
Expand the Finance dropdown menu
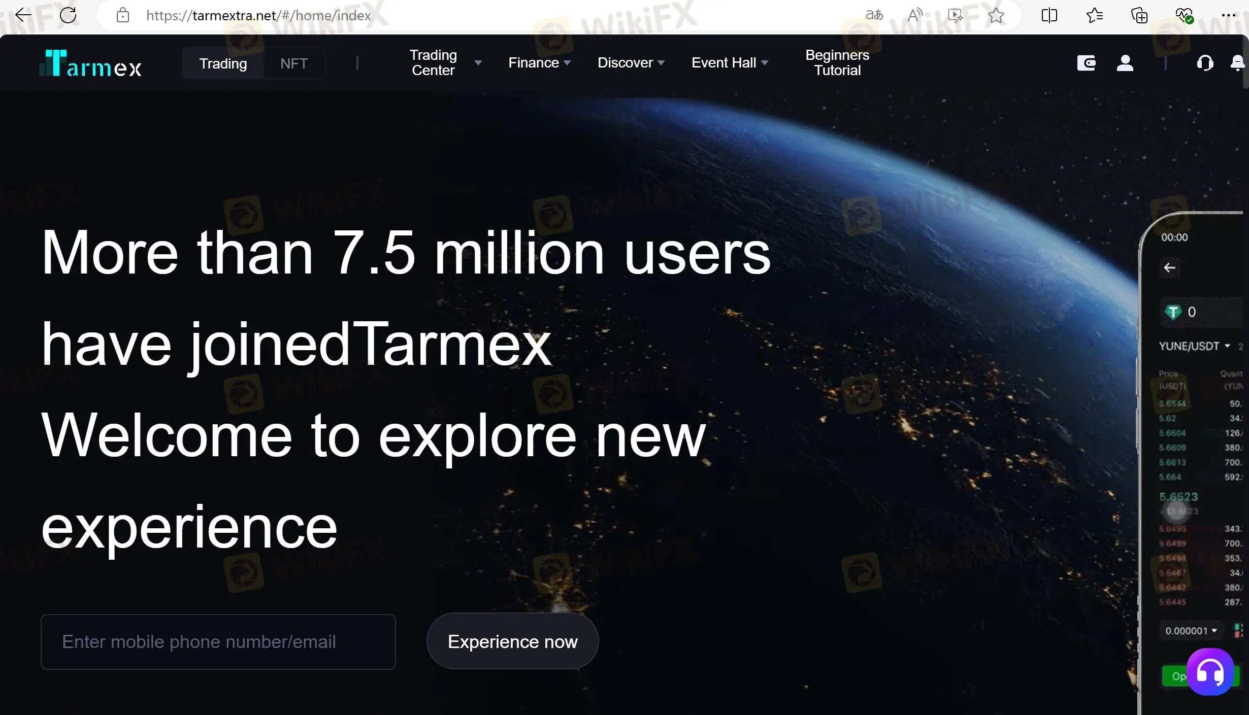click(539, 62)
